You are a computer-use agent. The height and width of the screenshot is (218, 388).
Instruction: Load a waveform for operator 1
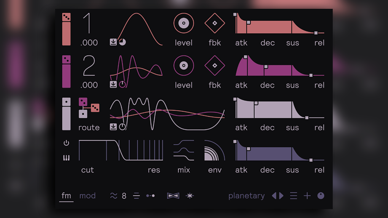coord(113,42)
